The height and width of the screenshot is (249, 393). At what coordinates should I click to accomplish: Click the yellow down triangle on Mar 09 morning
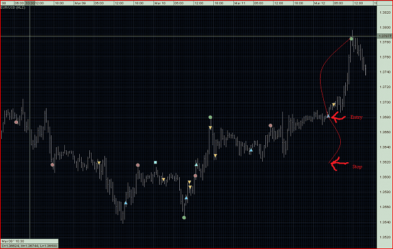tap(99, 163)
